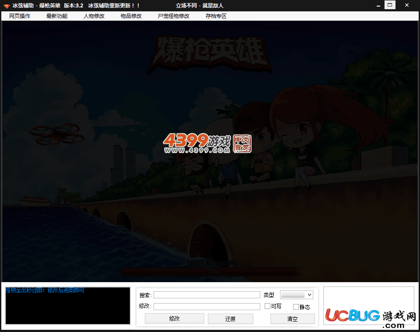Click the 修改 button
The height and width of the screenshot is (332, 420).
(x=175, y=318)
